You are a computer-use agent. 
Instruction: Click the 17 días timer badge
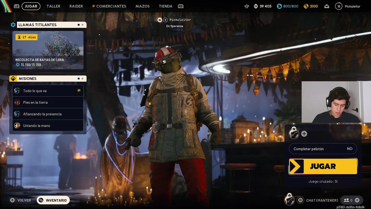[x=26, y=37]
